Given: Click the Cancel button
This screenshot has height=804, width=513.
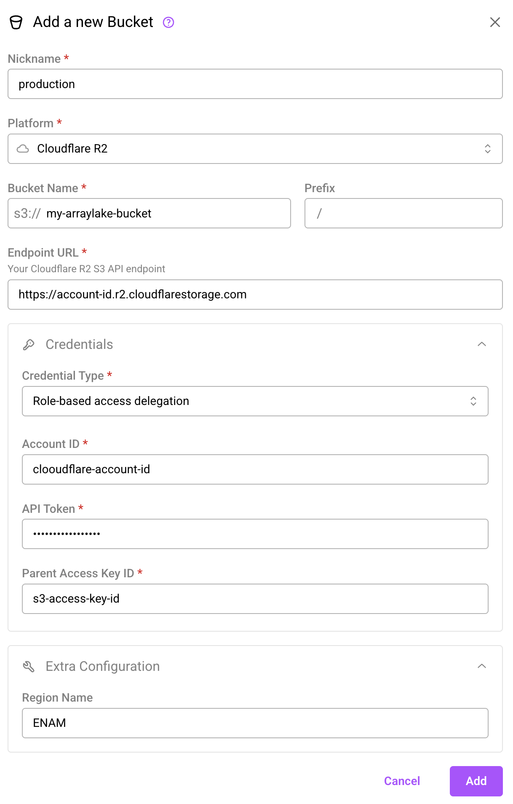Looking at the screenshot, I should [402, 781].
